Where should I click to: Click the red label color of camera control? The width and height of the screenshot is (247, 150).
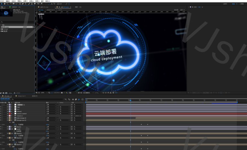(x=10, y=113)
